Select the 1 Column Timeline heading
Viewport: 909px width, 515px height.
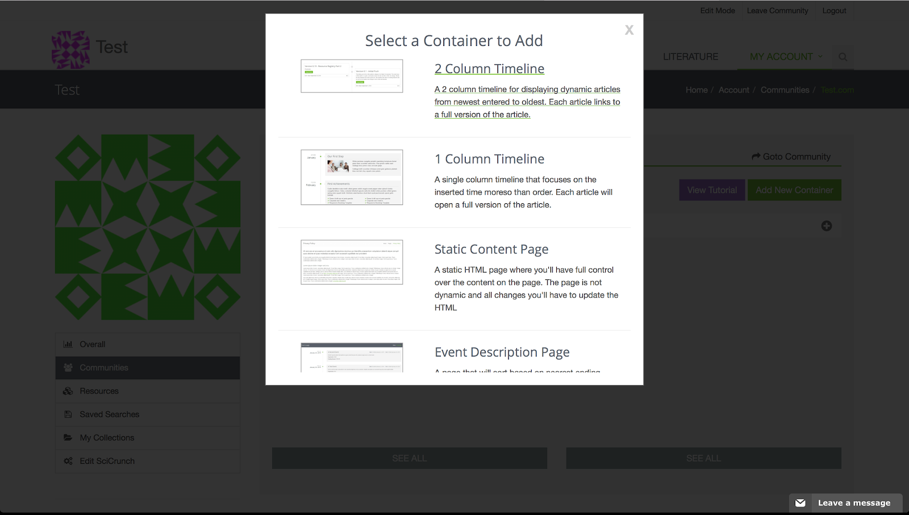[x=489, y=159]
